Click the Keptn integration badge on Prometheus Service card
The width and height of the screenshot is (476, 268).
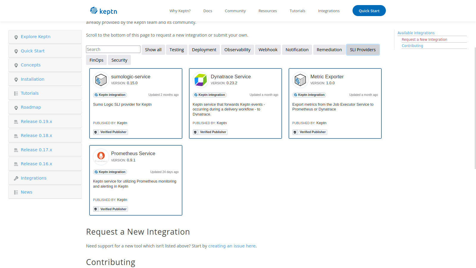[x=110, y=172]
